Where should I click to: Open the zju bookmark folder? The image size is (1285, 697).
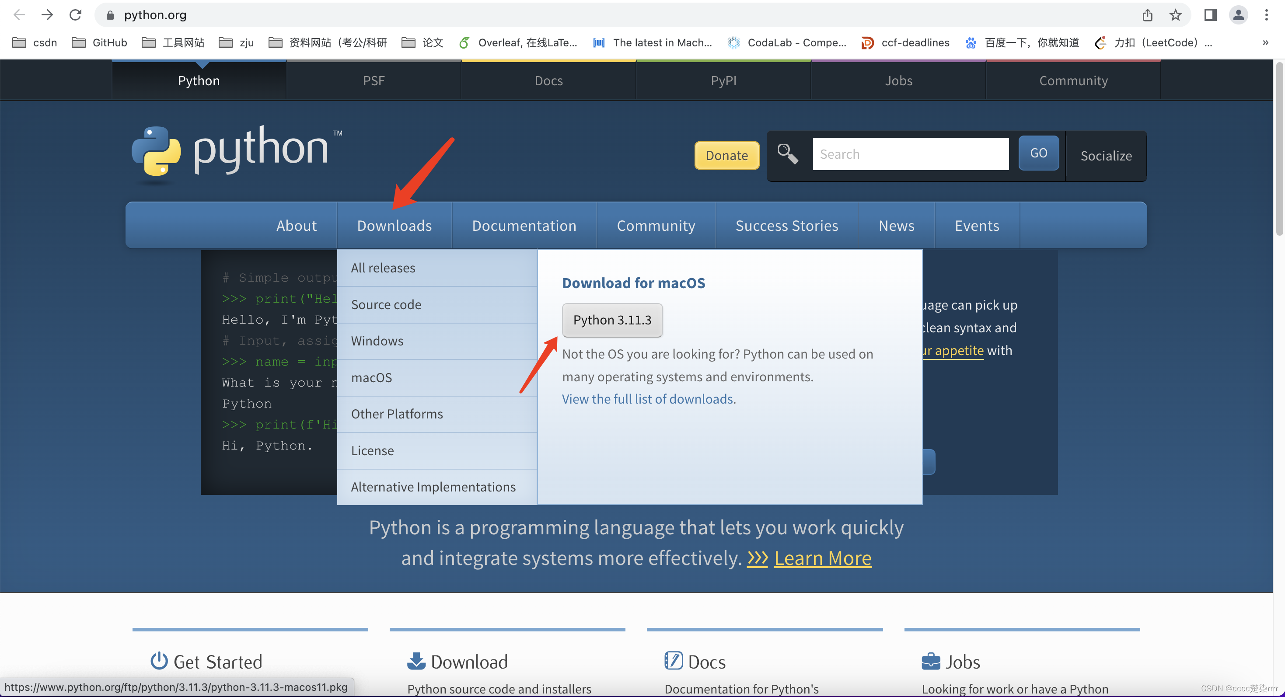[237, 43]
